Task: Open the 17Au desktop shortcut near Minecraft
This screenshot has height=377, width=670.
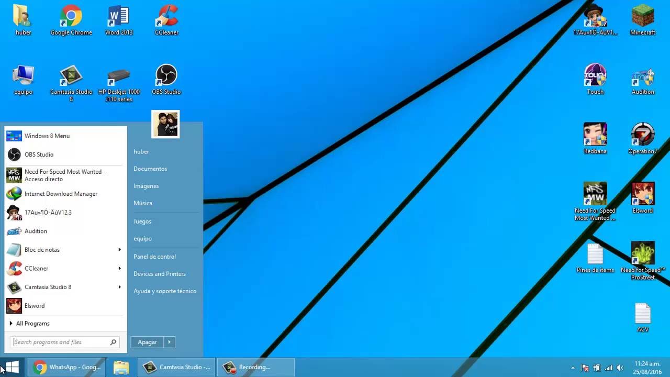Action: pos(595,20)
